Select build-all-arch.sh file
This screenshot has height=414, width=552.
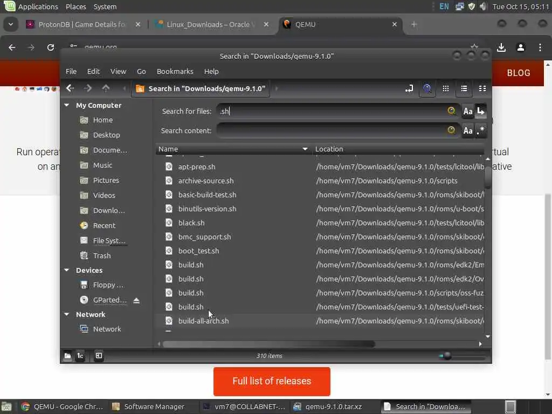pyautogui.click(x=203, y=321)
